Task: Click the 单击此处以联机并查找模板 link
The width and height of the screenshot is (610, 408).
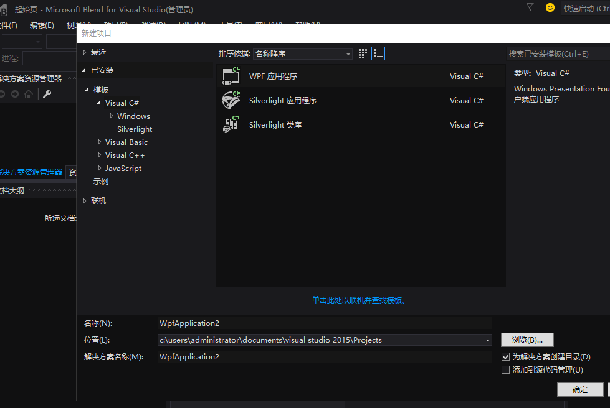Action: tap(360, 300)
